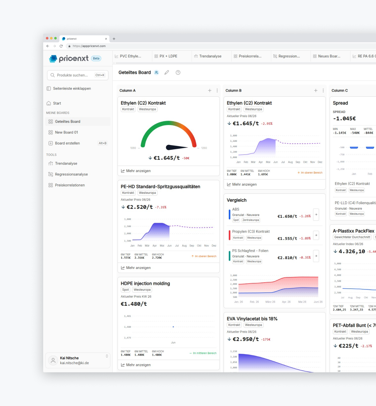Open Propylen (C3) Kontrakt row arrow button

[316, 235]
